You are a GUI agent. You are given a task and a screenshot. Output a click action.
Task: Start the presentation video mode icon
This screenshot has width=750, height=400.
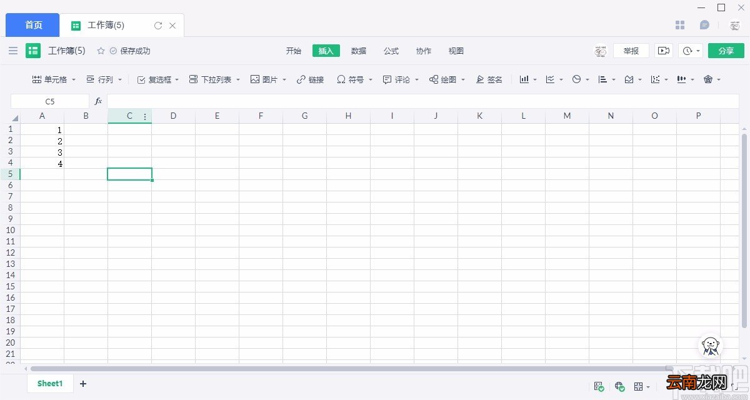pyautogui.click(x=664, y=51)
